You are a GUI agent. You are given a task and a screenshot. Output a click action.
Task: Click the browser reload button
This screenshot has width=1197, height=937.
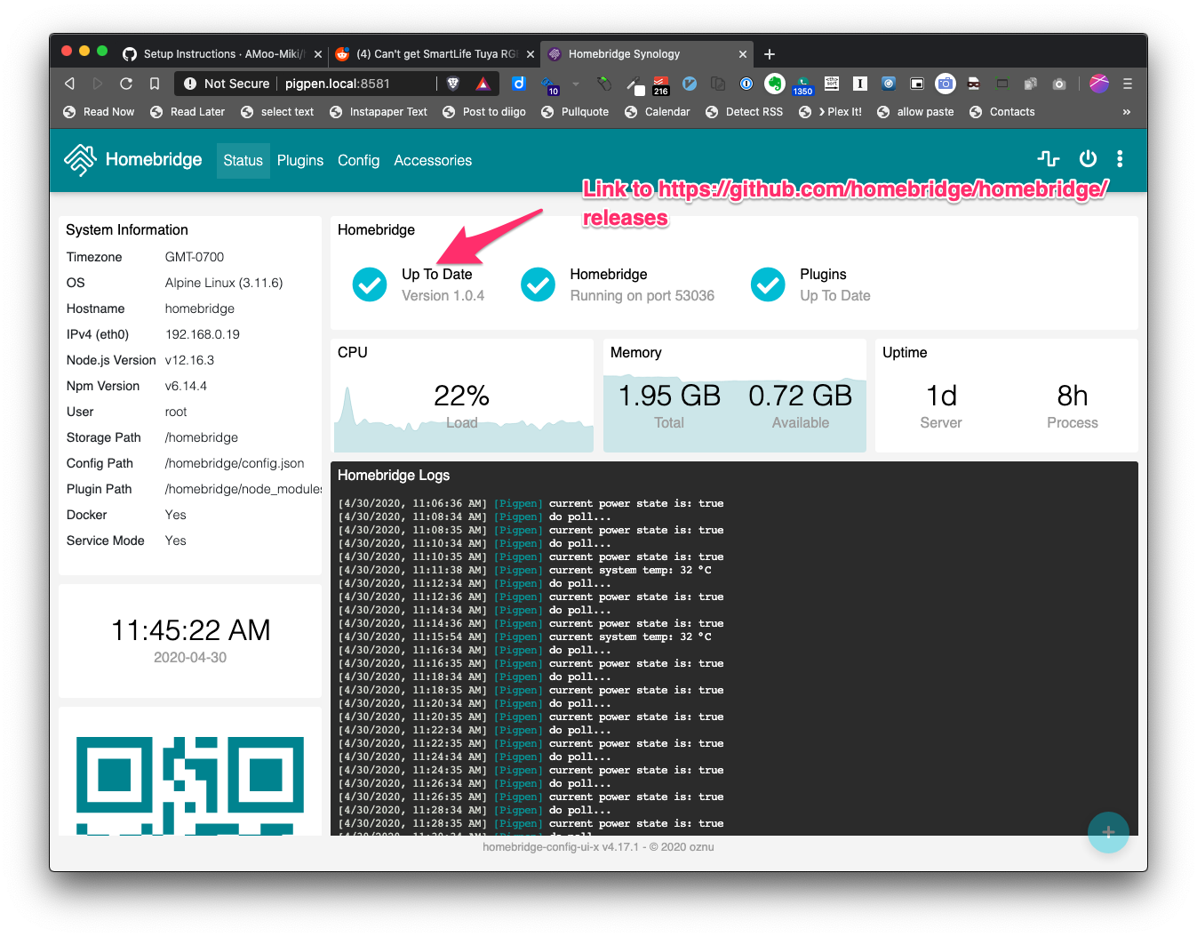pyautogui.click(x=126, y=83)
